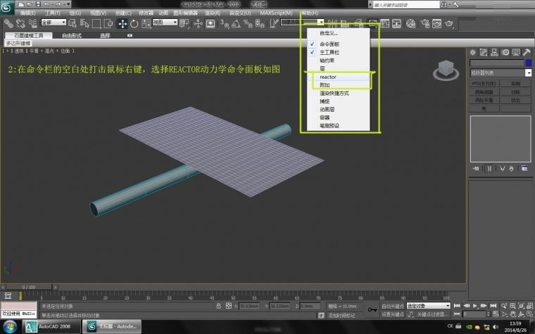Screen dimensions: 535x334
Task: Click the Rectangular Selection Region icon
Action: point(96,23)
